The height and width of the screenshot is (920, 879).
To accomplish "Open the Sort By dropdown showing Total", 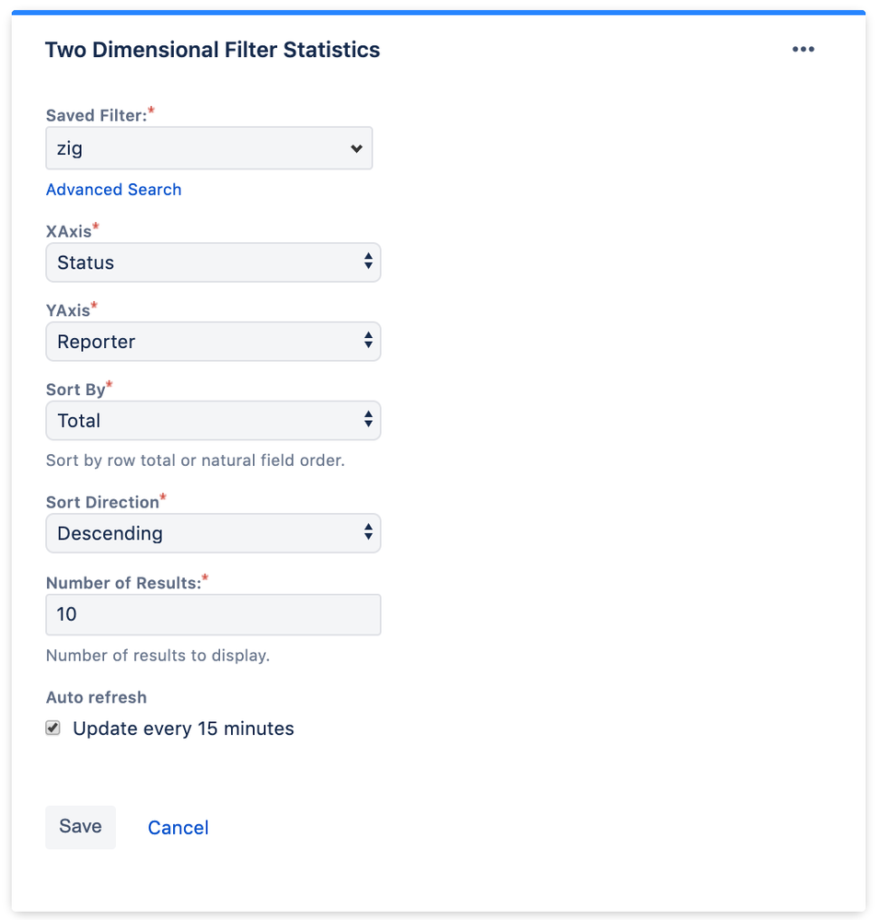I will pos(214,421).
